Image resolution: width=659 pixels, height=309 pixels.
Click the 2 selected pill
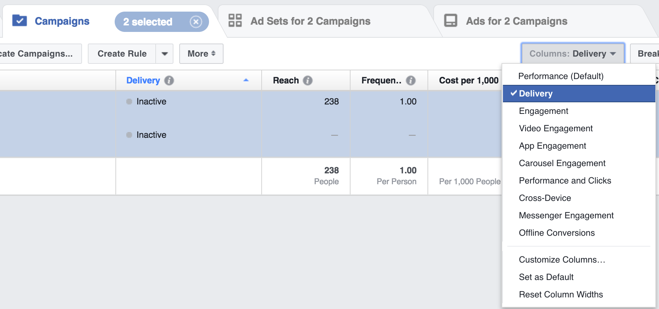pyautogui.click(x=162, y=22)
